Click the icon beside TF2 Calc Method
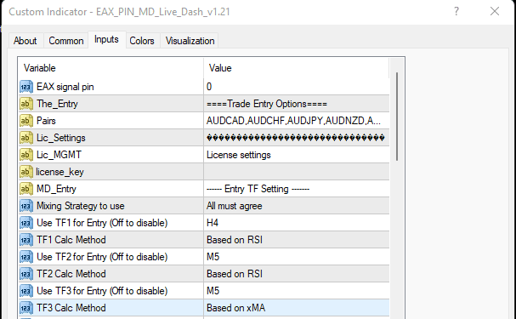 coord(26,274)
